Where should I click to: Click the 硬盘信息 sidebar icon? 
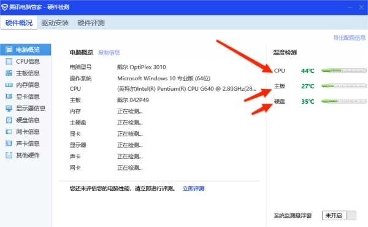(9, 120)
